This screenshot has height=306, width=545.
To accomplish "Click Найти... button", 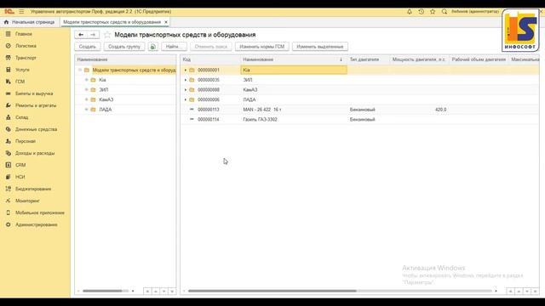I will pos(174,47).
